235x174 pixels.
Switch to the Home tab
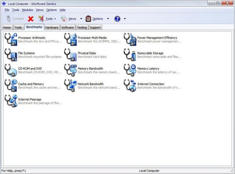coord(7,28)
